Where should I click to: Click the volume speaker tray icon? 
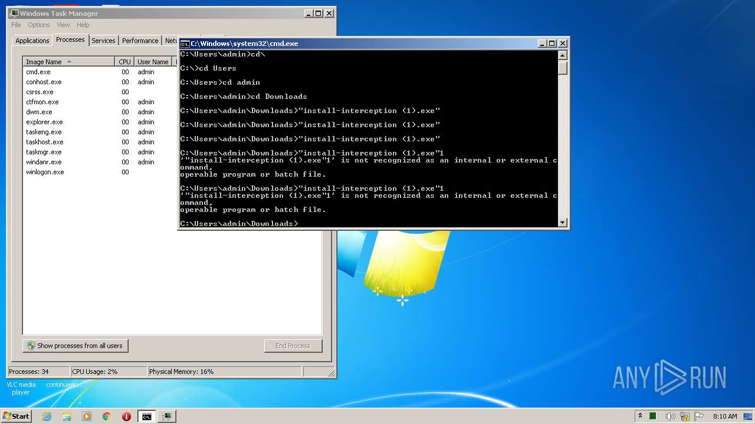click(x=671, y=416)
